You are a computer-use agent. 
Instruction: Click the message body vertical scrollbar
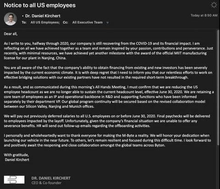tap(218, 88)
